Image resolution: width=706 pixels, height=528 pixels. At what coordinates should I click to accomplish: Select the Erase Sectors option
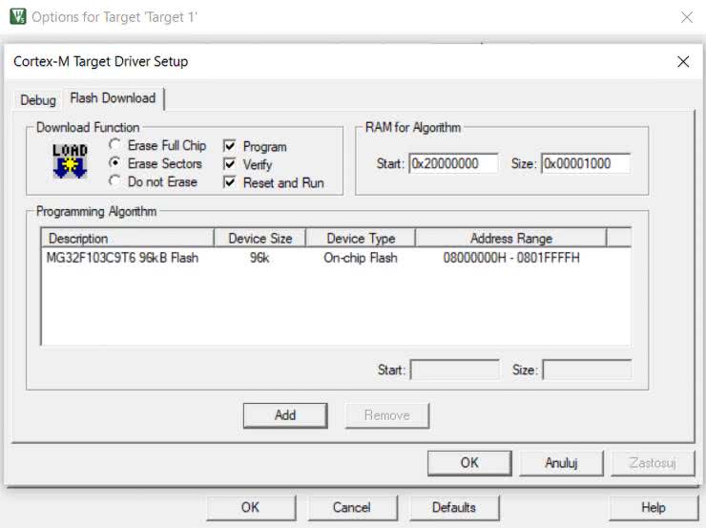pos(115,163)
